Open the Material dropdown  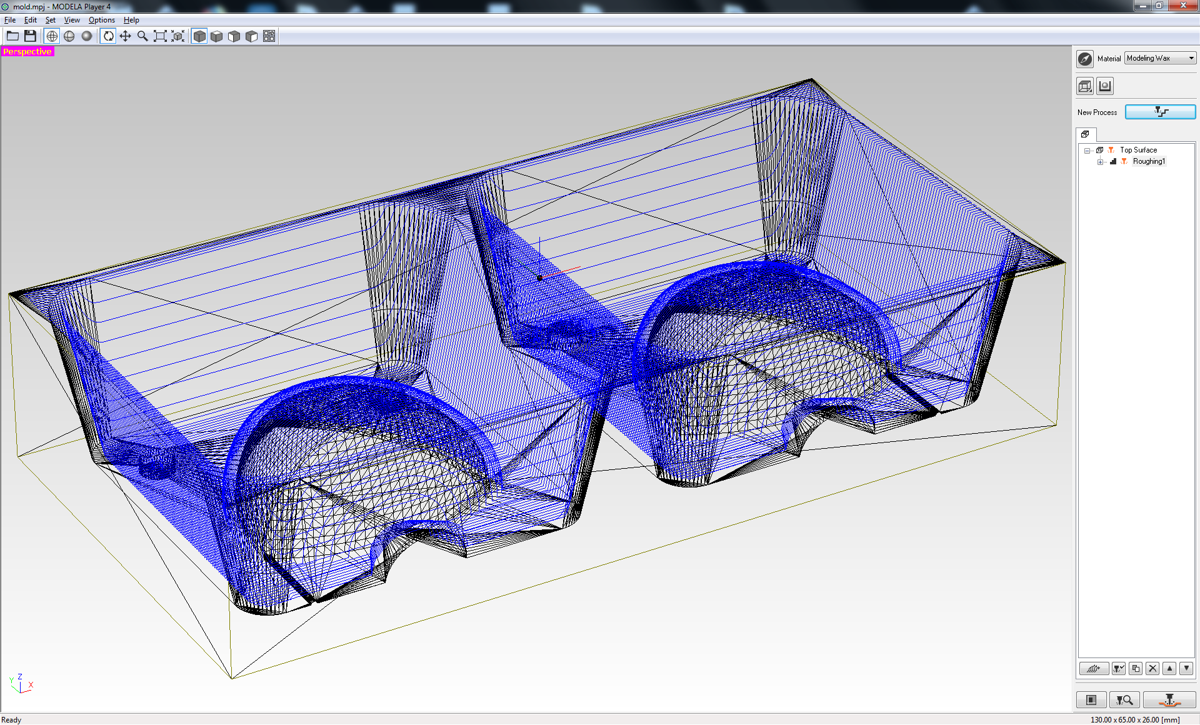point(1160,58)
